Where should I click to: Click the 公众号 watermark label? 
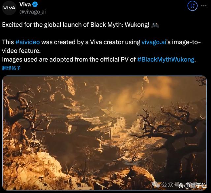click(170, 184)
